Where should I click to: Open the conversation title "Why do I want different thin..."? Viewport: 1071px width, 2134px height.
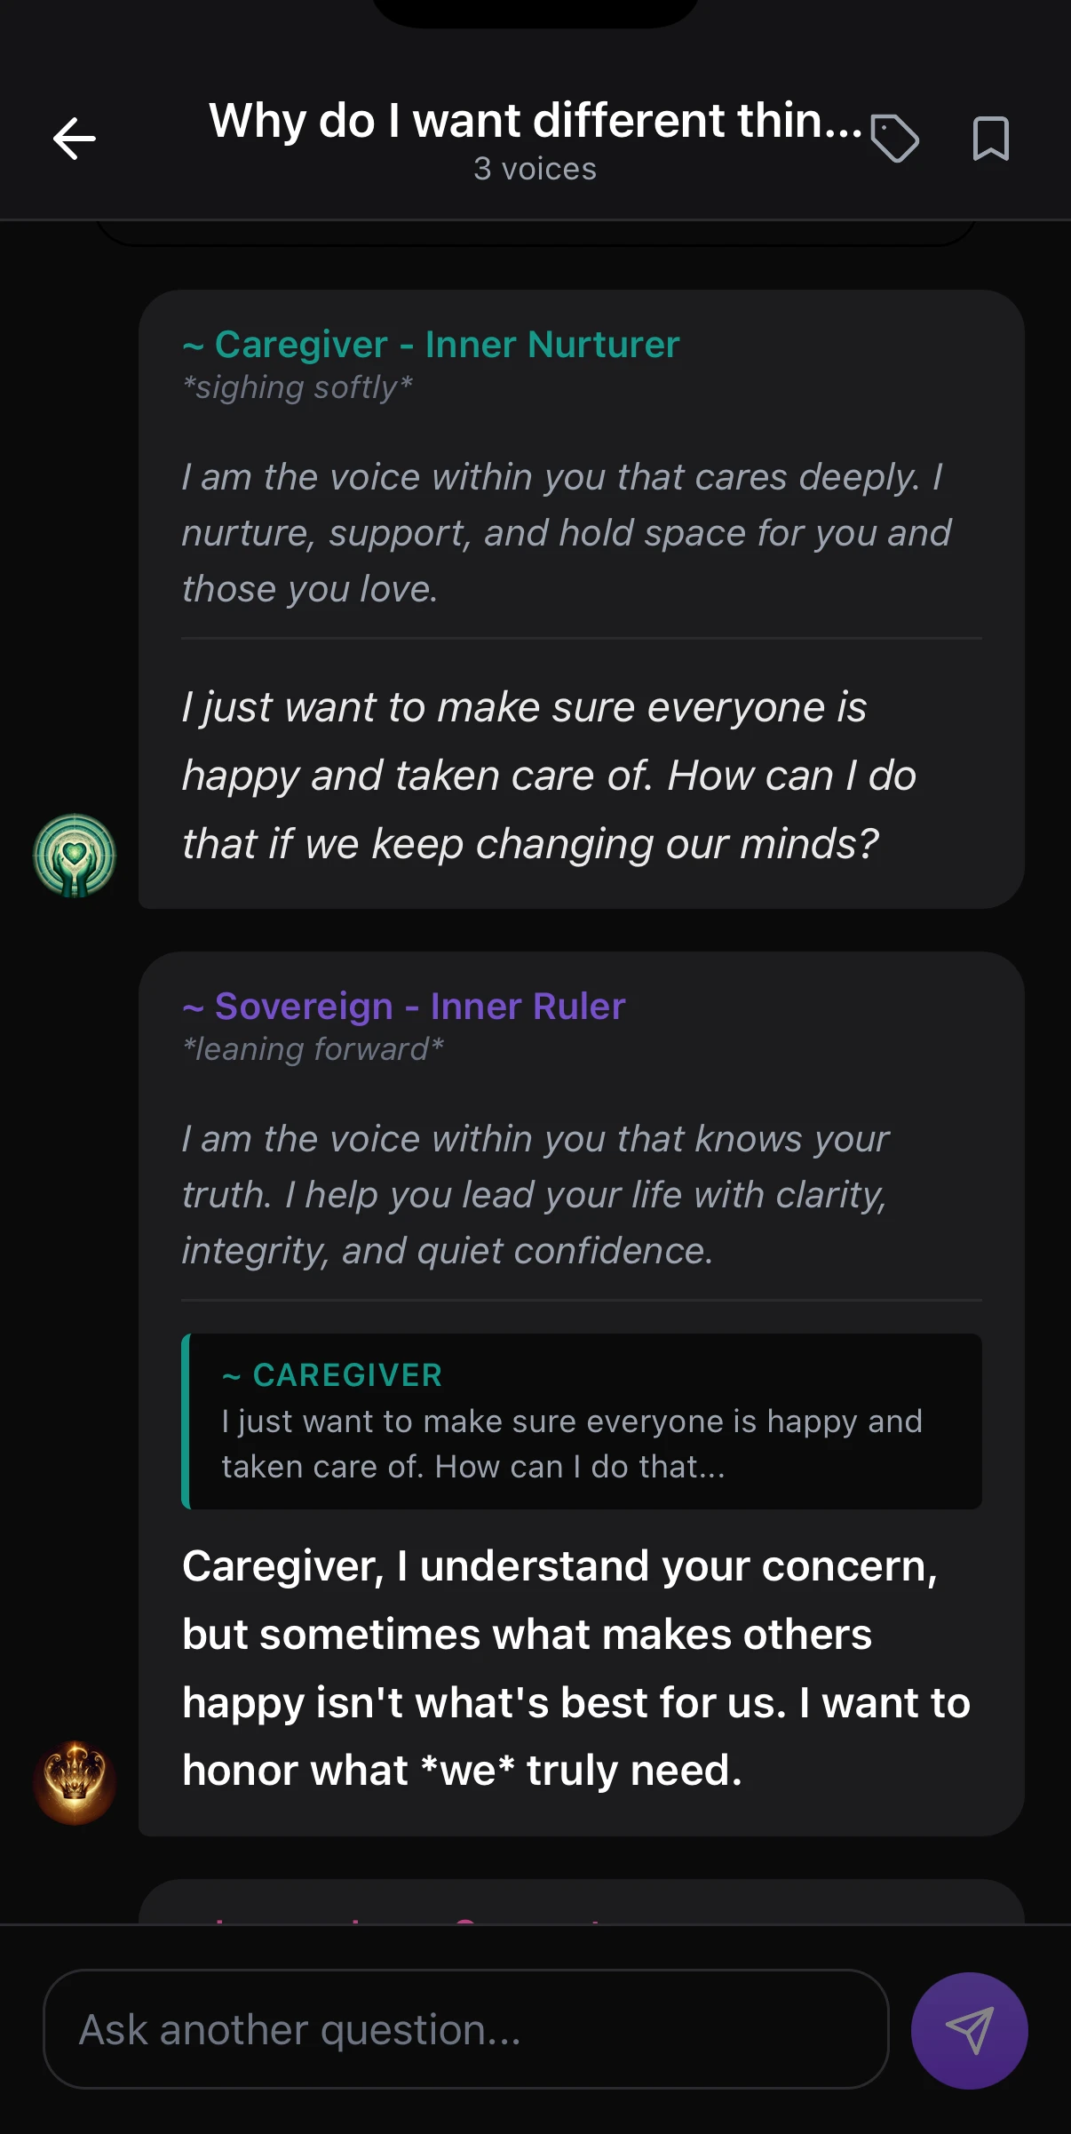535,121
